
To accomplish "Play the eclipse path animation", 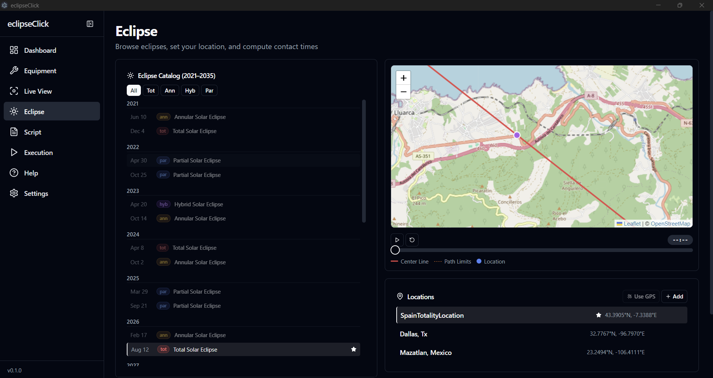I will click(x=397, y=240).
